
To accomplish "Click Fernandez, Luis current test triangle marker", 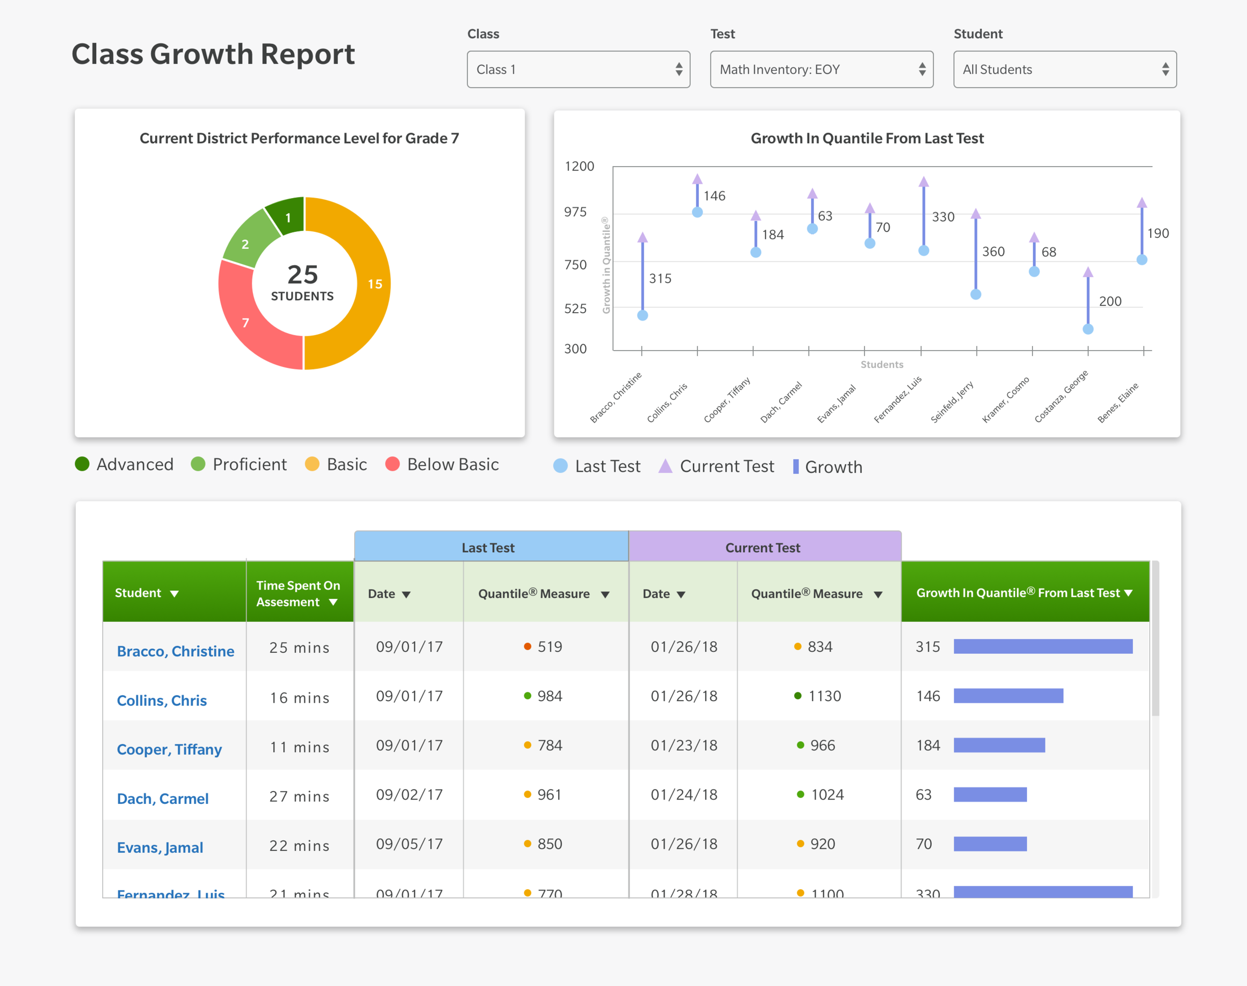I will (x=924, y=183).
